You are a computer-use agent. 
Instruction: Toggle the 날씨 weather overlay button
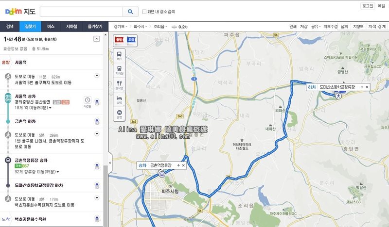coord(344,27)
